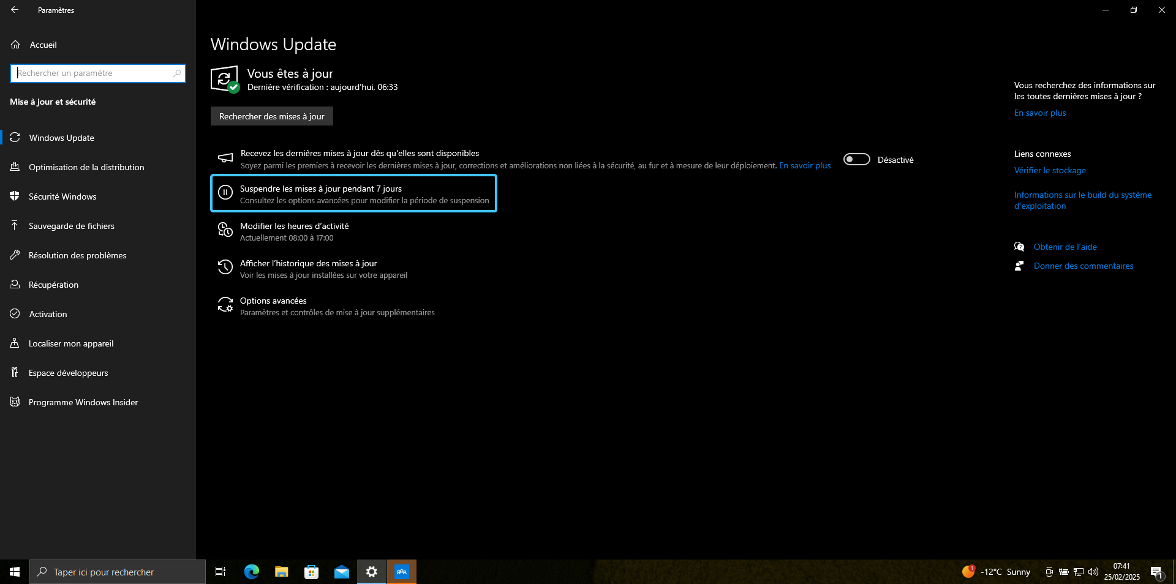Click taskbar search box Taper ici pour rechercher

pos(118,572)
